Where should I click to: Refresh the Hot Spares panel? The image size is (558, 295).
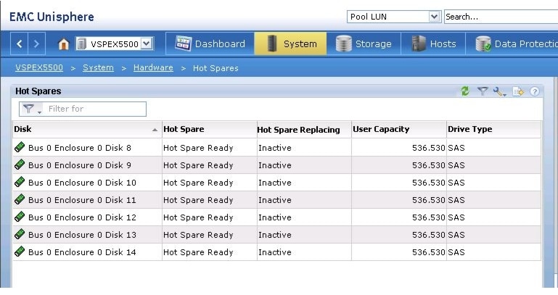point(465,91)
